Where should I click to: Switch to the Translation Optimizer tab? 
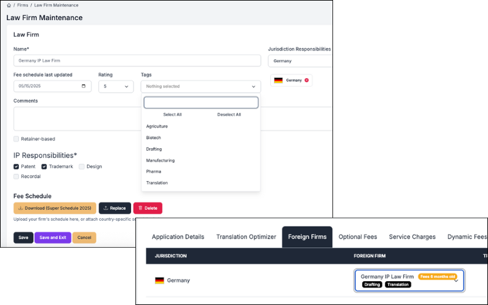click(246, 237)
